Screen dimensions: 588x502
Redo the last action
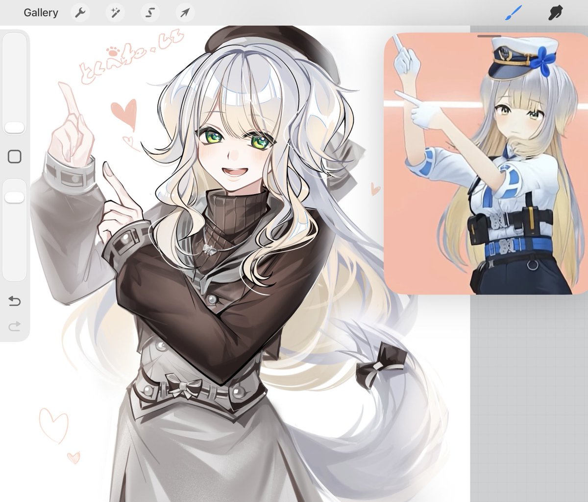coord(15,326)
